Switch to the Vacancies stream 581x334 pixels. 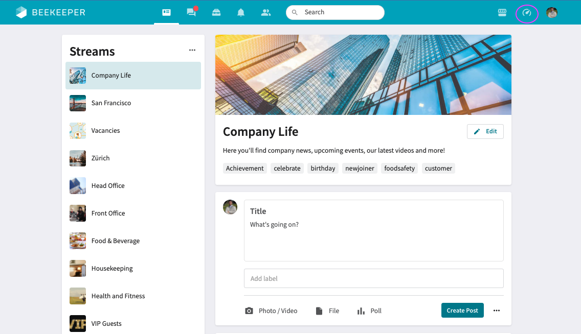(x=105, y=130)
